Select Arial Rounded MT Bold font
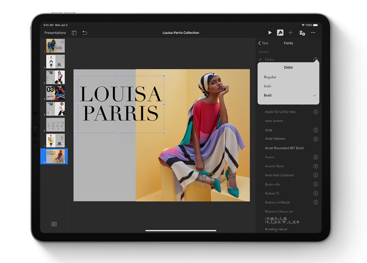Viewport: 367px width, 263px height. (284, 148)
